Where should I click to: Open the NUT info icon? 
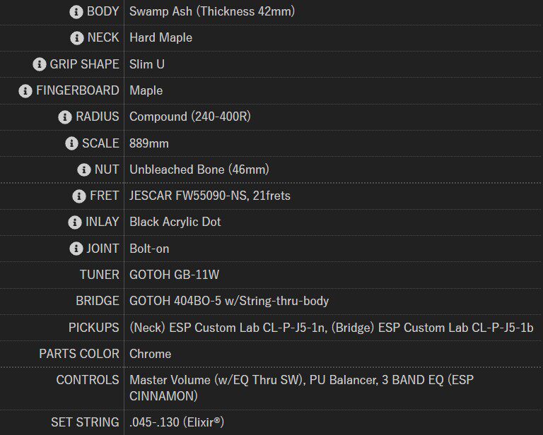click(84, 169)
